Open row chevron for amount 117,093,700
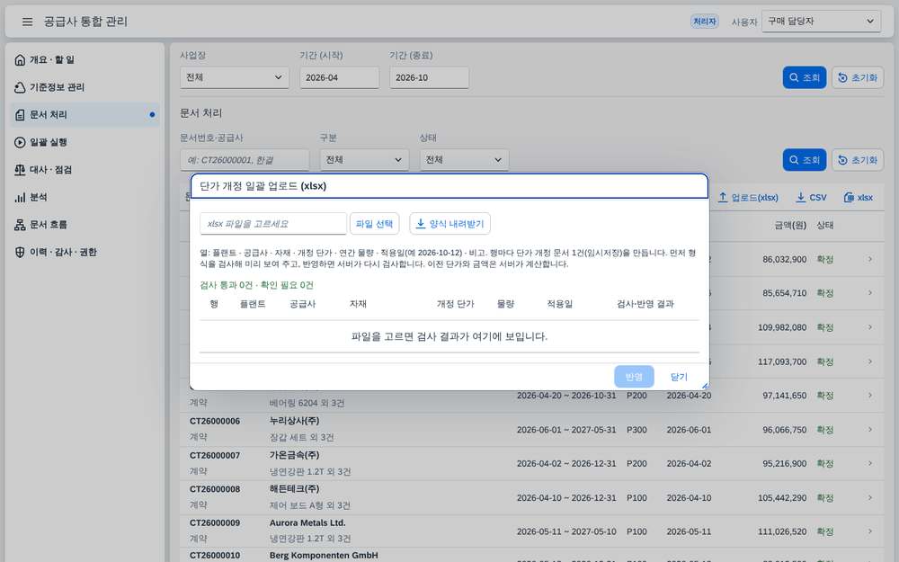This screenshot has height=562, width=899. (869, 361)
